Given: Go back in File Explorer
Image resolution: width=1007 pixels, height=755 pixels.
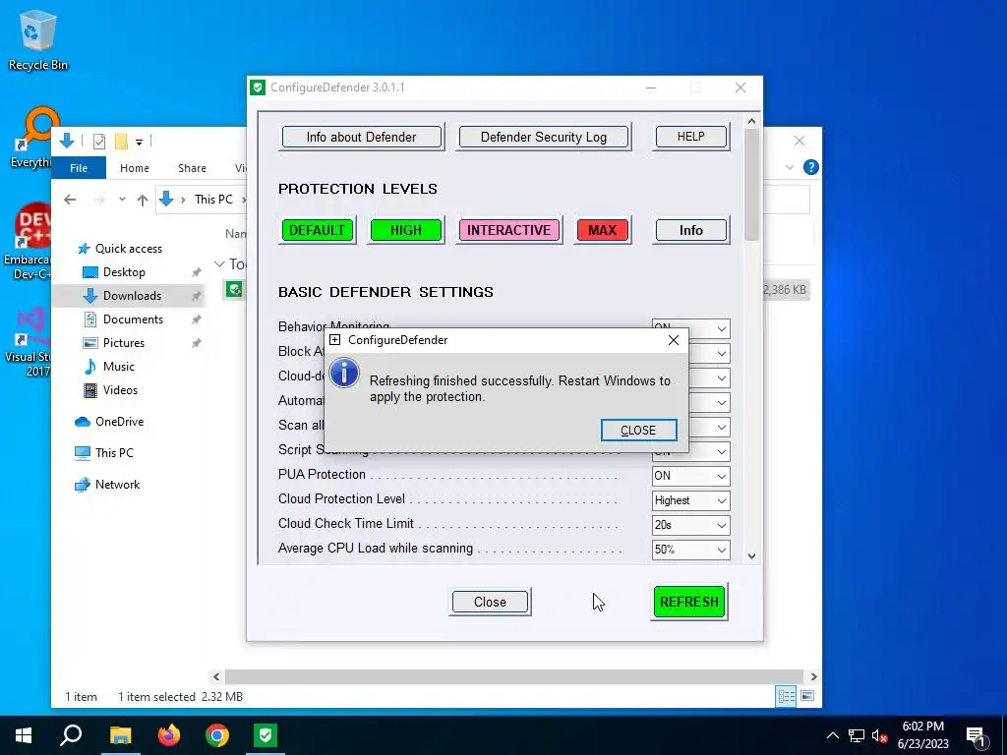Looking at the screenshot, I should [x=70, y=200].
